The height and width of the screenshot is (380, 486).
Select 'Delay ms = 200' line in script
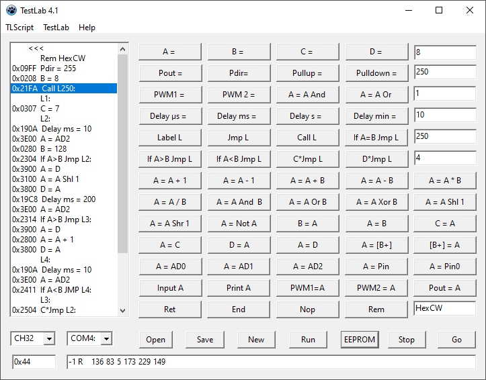pyautogui.click(x=64, y=199)
